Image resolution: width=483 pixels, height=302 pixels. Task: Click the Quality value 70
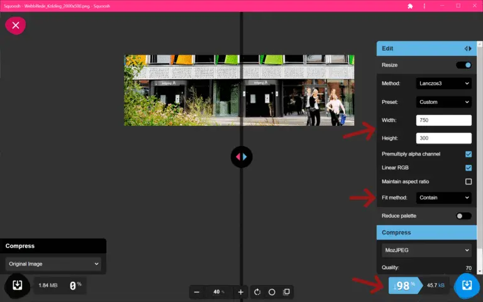[x=468, y=268]
